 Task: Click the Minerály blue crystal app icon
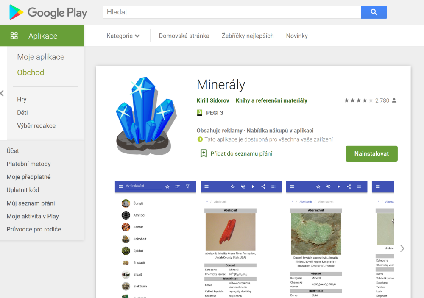point(146,116)
